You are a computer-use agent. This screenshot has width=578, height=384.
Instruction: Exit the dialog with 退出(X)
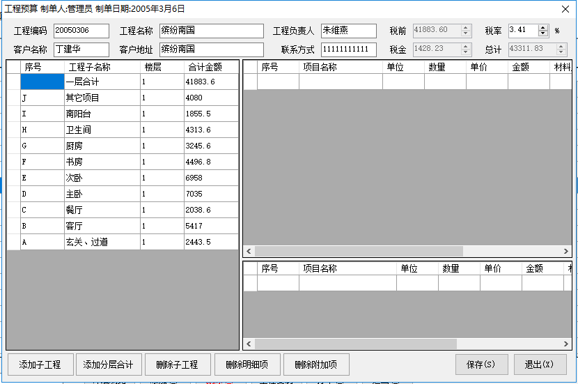pyautogui.click(x=540, y=364)
